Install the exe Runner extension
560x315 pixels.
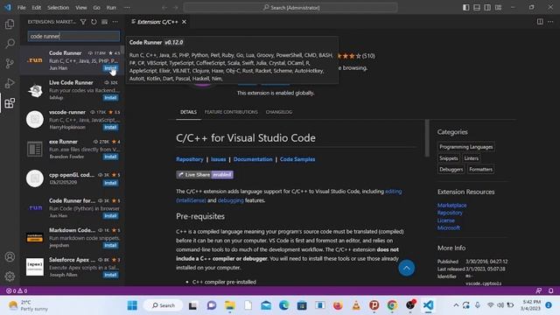pyautogui.click(x=111, y=157)
